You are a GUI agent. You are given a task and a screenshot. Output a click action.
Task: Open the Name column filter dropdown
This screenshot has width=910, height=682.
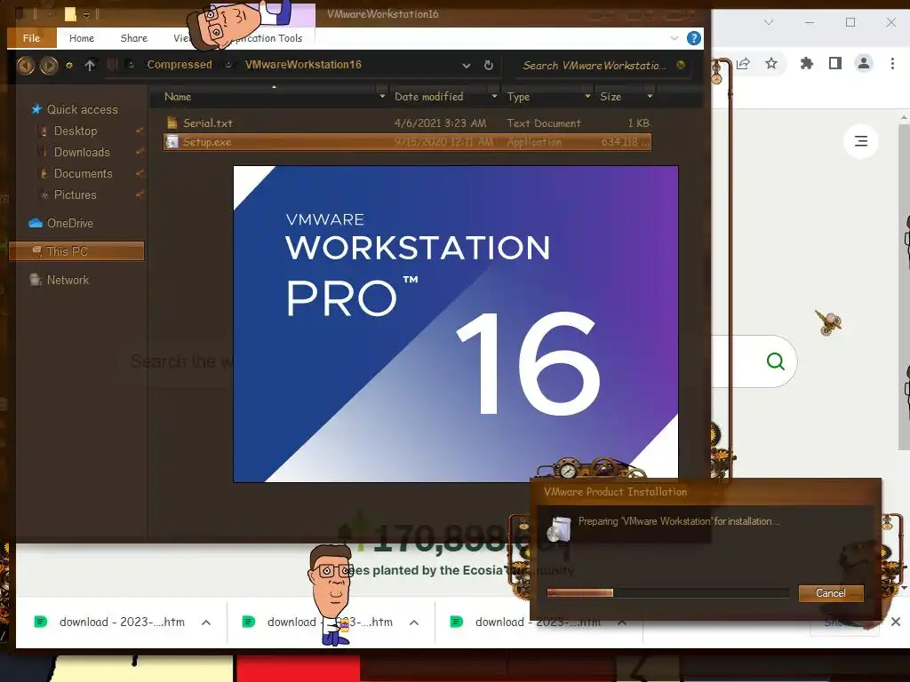[382, 96]
